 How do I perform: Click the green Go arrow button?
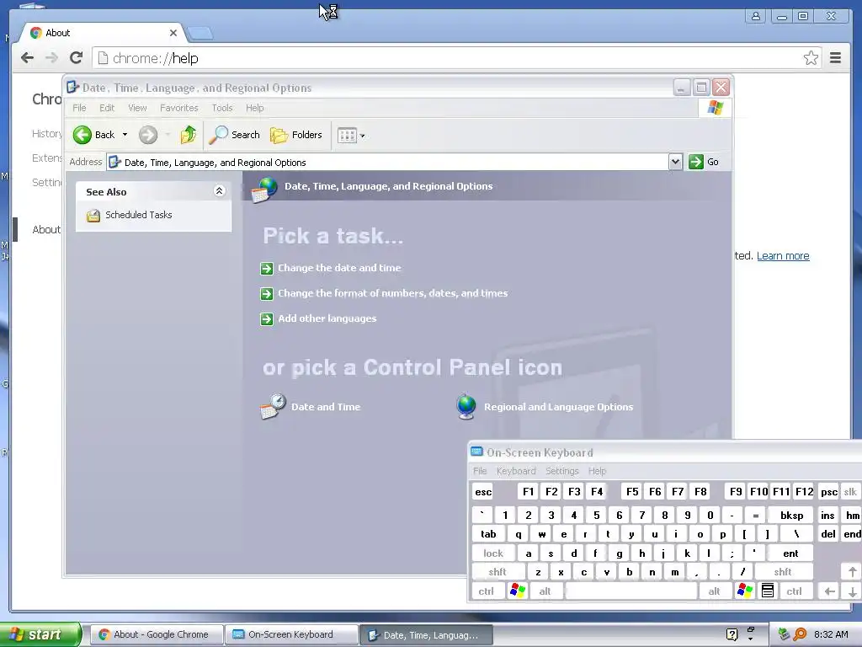coord(696,162)
